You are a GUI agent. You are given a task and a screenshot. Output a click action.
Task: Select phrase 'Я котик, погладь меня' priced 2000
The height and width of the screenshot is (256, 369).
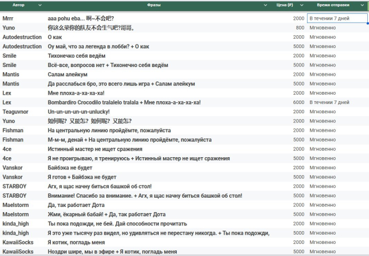pos(76,242)
